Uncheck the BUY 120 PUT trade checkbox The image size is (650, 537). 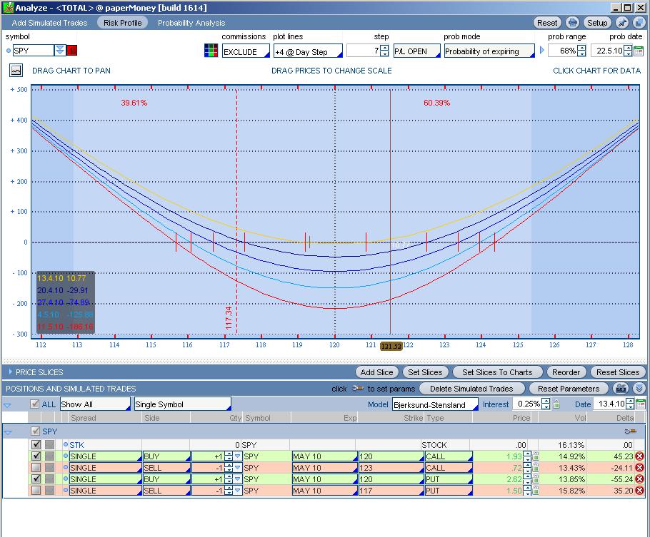tap(36, 479)
